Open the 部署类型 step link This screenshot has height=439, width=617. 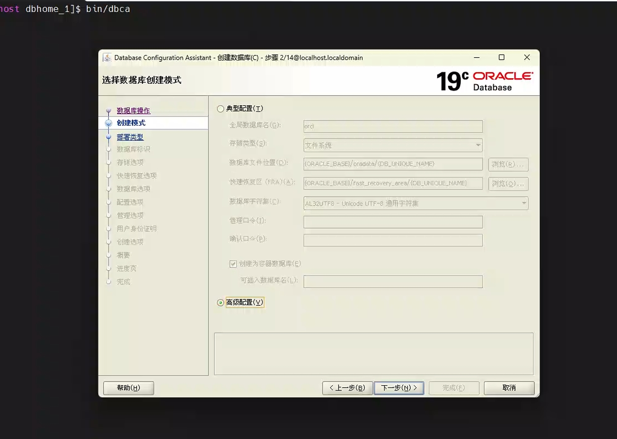coord(130,137)
